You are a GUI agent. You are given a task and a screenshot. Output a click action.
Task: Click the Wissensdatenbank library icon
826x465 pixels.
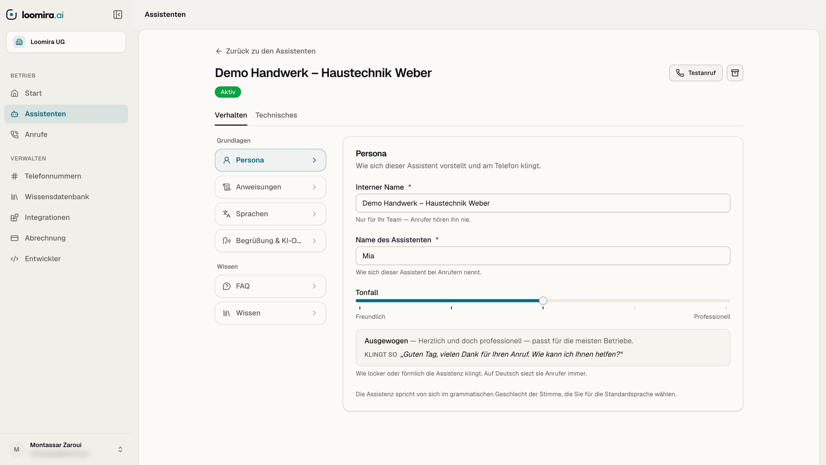pos(15,197)
